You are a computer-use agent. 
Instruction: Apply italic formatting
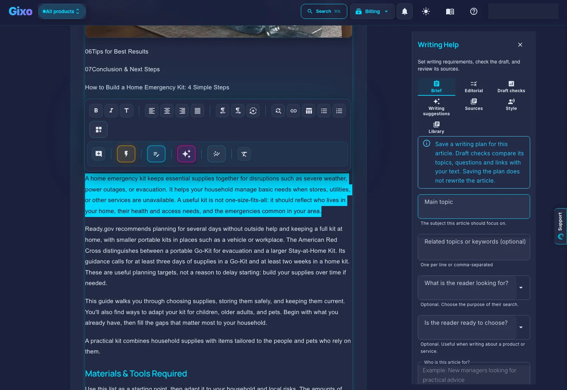point(111,111)
